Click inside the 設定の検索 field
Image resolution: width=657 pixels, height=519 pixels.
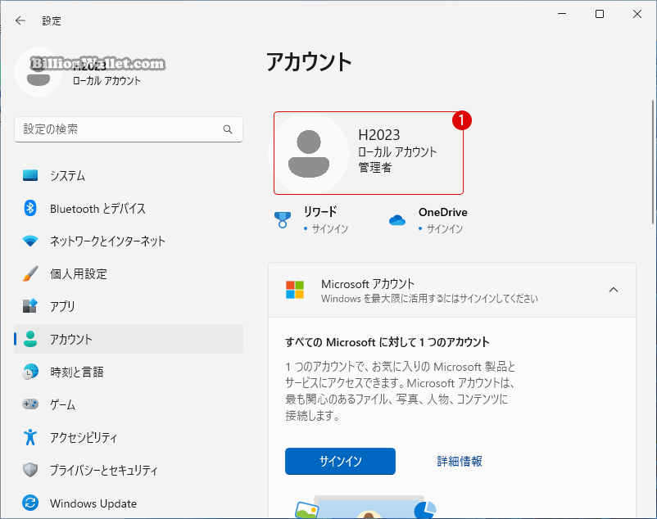[x=129, y=129]
